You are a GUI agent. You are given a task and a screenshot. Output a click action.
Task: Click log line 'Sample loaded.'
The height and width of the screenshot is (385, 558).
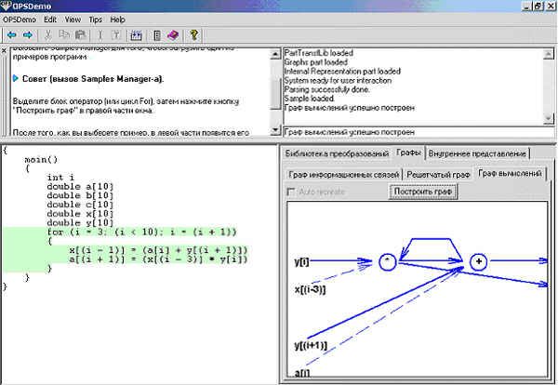click(x=310, y=99)
